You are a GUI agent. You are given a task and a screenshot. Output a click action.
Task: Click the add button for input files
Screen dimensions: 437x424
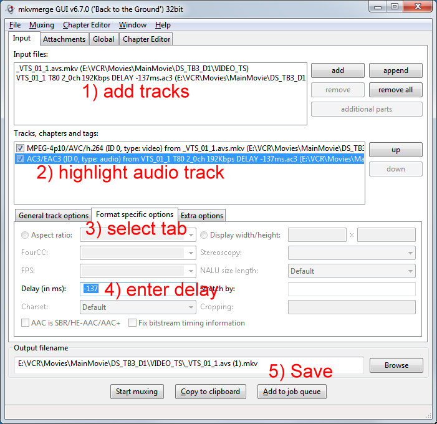point(337,70)
